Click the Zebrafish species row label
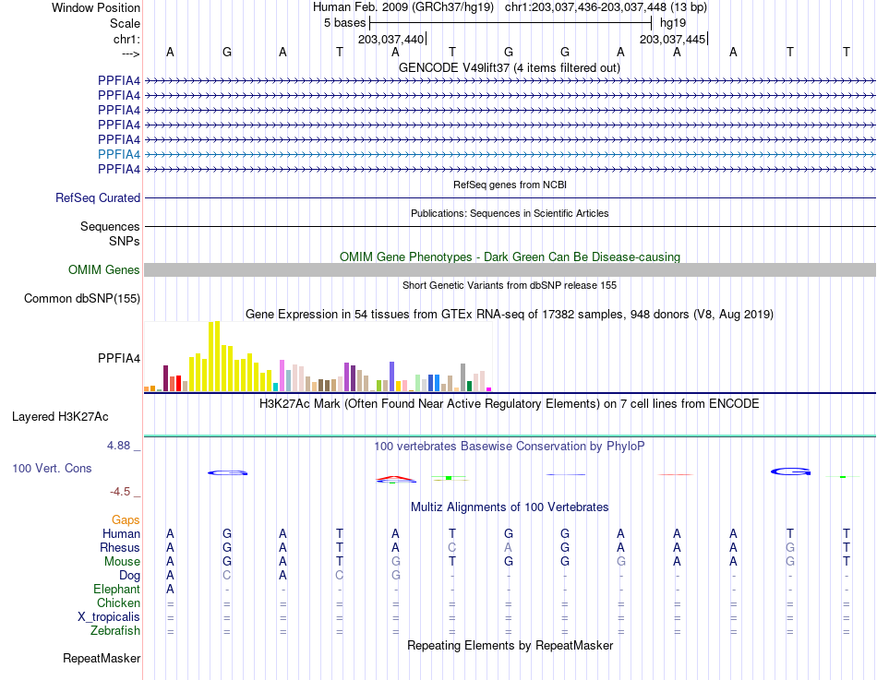Viewport: 877px width, 680px height. point(115,631)
